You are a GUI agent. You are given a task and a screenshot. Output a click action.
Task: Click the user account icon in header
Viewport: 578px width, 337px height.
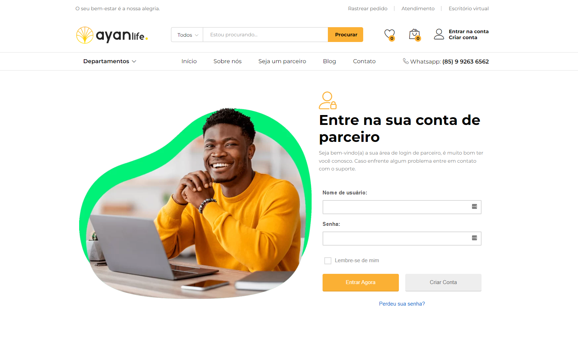click(x=439, y=34)
